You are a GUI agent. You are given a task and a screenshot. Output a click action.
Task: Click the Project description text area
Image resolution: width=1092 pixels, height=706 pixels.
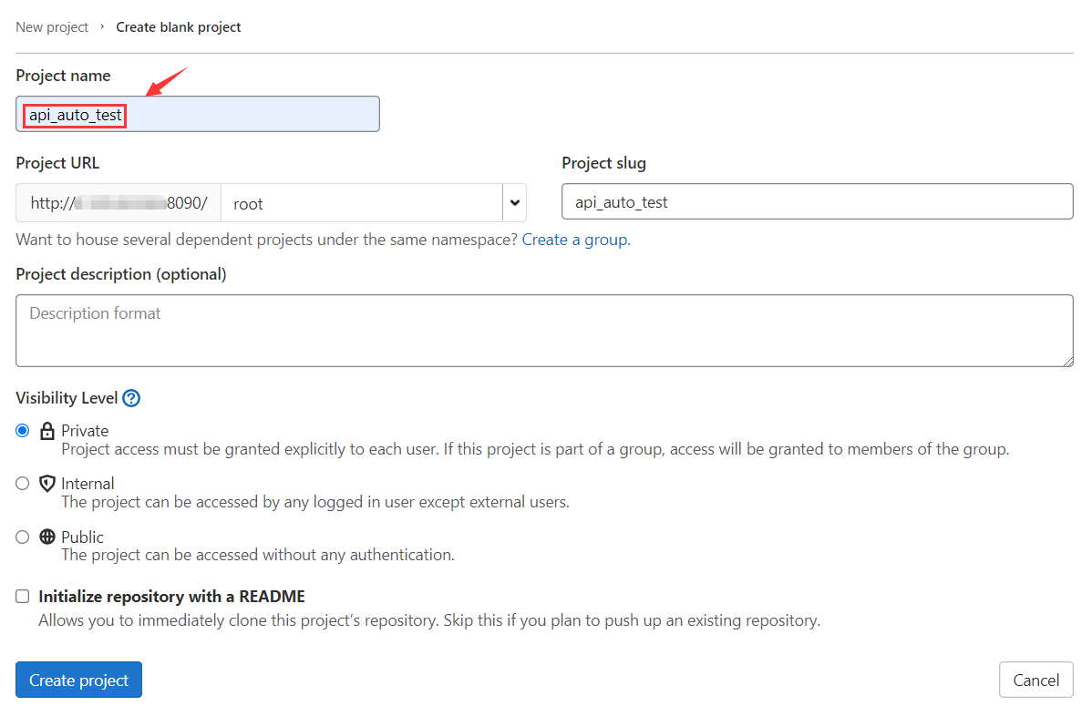coord(544,331)
